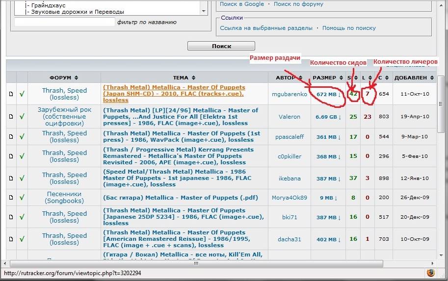Click the horizontal scrollbar below the results table

pos(221,264)
